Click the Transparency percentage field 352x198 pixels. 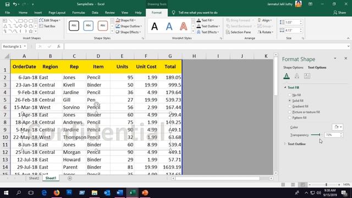tap(332, 135)
